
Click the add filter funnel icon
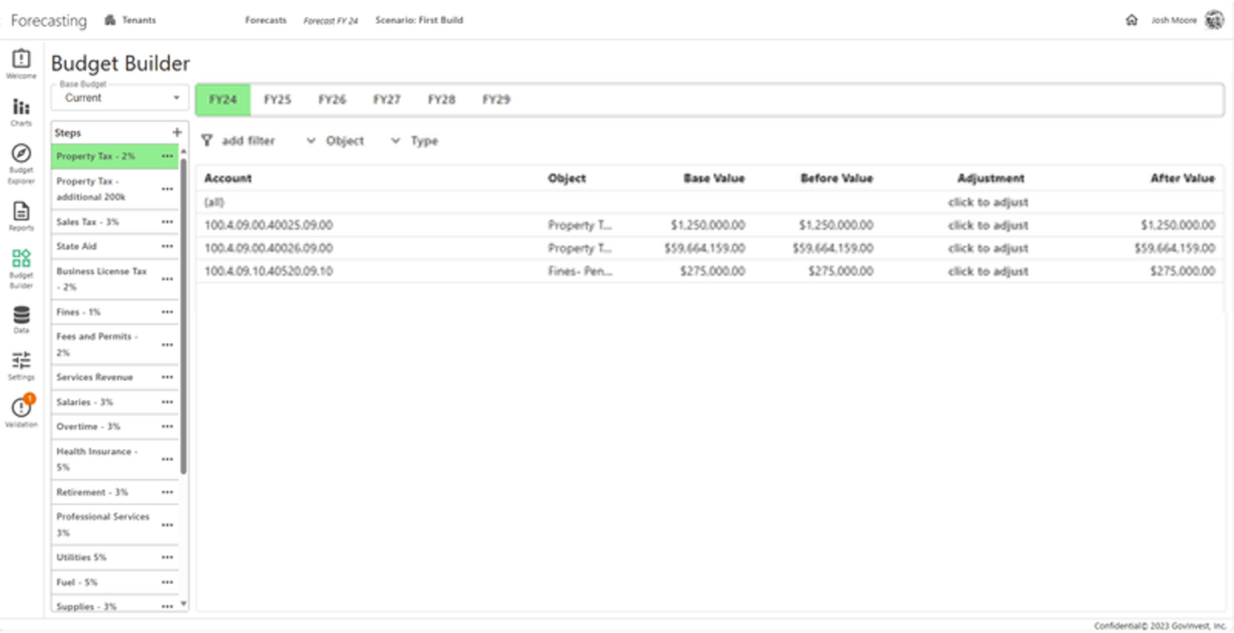(x=206, y=141)
